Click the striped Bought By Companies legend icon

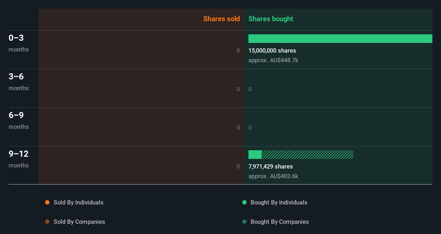(244, 222)
